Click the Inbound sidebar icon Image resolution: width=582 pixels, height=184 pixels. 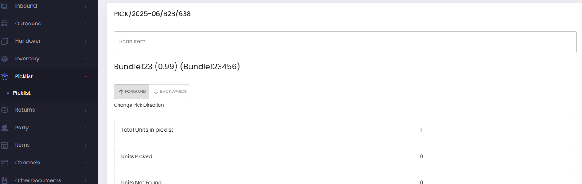(x=4, y=6)
